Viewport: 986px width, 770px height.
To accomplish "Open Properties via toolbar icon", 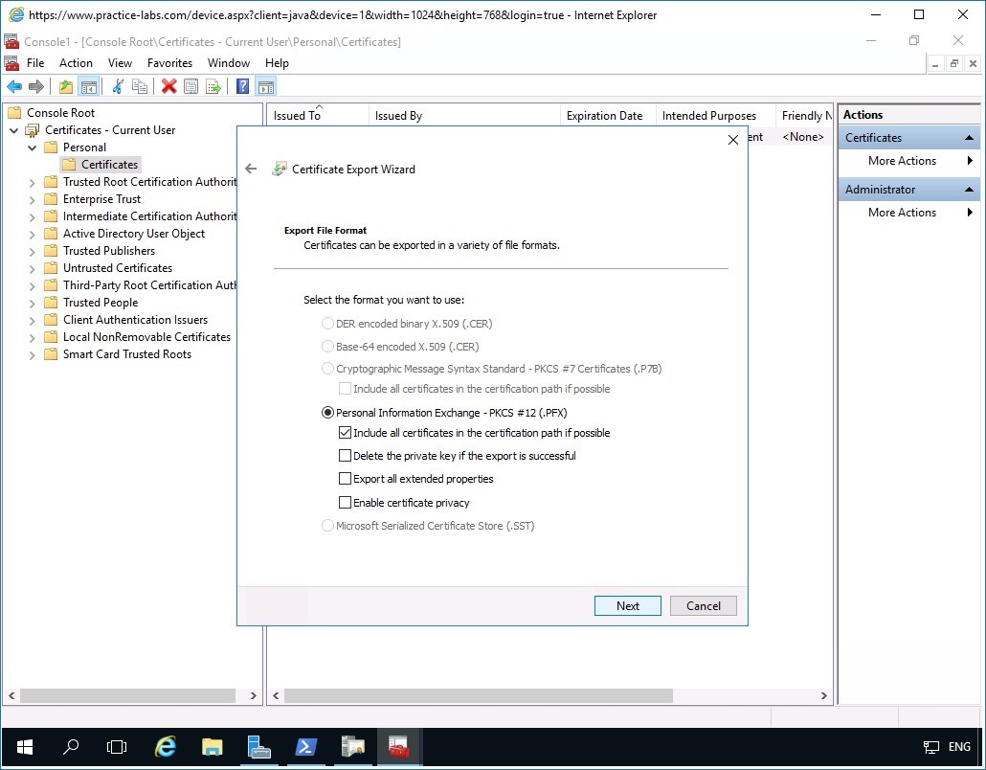I will click(x=190, y=86).
